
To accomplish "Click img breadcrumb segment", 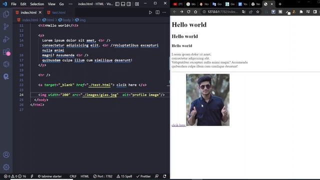I will point(82,20).
